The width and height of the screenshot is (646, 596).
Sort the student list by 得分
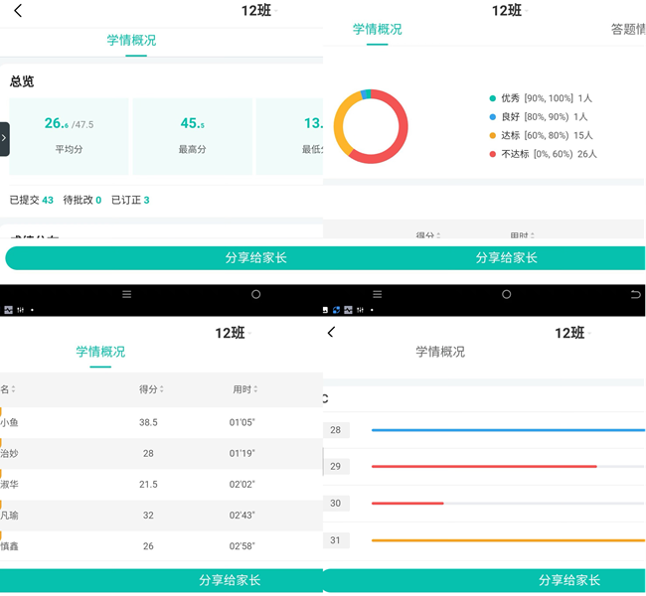151,389
